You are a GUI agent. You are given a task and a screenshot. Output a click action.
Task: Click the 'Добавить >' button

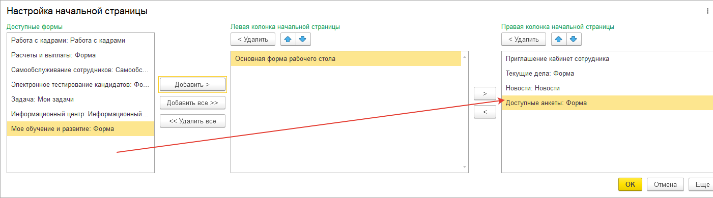click(x=192, y=85)
